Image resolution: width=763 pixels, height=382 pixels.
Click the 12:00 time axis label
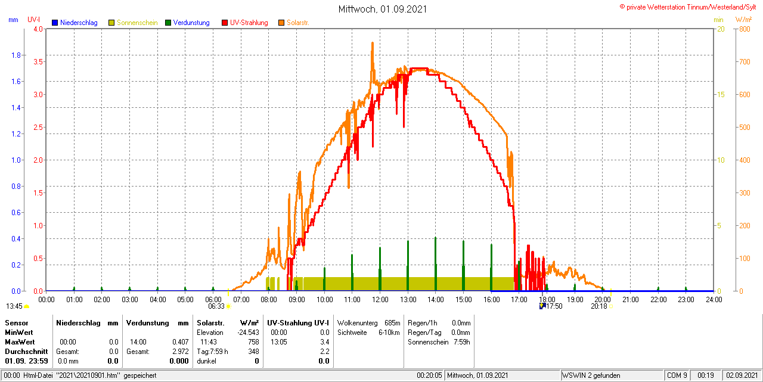380,299
